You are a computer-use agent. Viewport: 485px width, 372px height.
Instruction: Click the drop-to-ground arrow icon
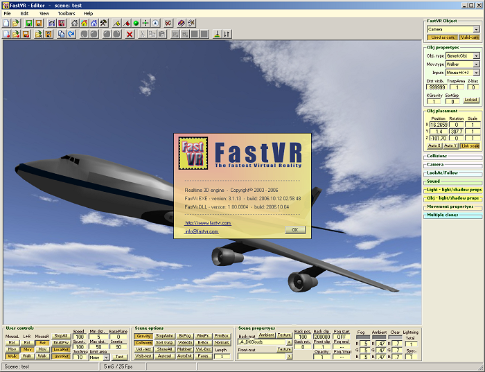point(217,34)
